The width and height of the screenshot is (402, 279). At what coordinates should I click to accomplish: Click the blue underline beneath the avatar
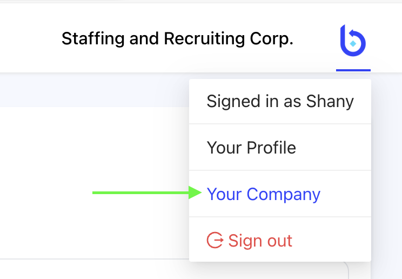tap(353, 70)
